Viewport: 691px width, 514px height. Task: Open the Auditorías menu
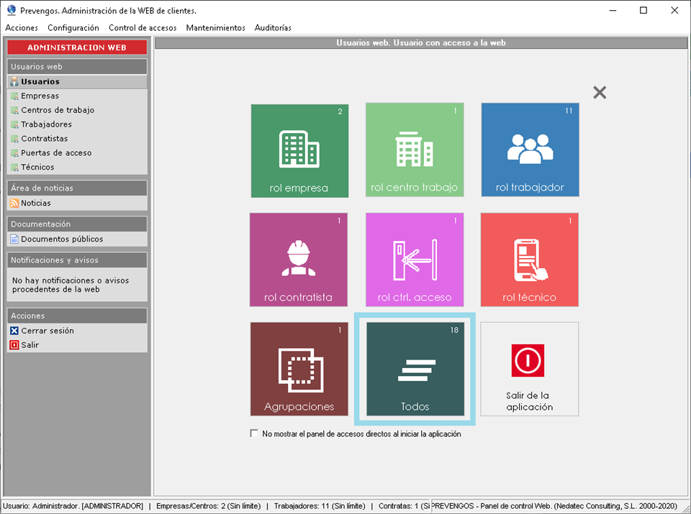click(x=273, y=27)
